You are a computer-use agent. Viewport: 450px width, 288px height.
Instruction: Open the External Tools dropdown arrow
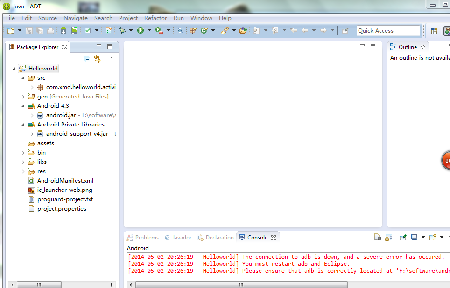coord(168,30)
